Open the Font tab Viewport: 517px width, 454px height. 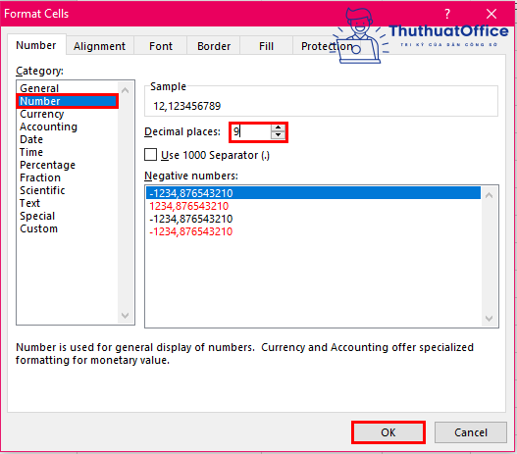[161, 46]
